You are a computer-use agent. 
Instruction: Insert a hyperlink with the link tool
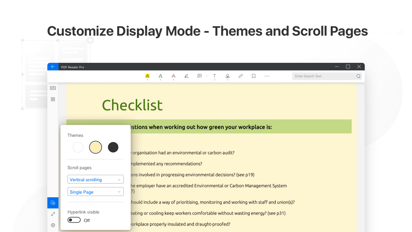pos(241,76)
